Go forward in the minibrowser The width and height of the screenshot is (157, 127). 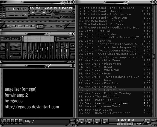pos(9,121)
